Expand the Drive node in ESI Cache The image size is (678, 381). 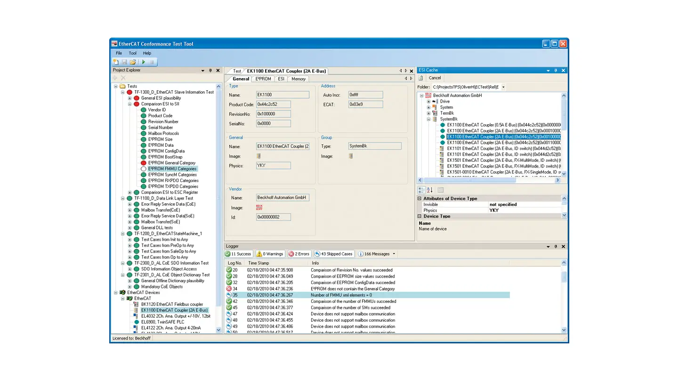click(428, 102)
